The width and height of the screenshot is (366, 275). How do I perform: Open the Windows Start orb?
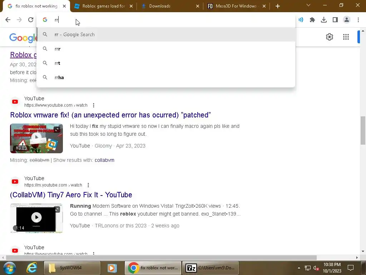(10, 268)
